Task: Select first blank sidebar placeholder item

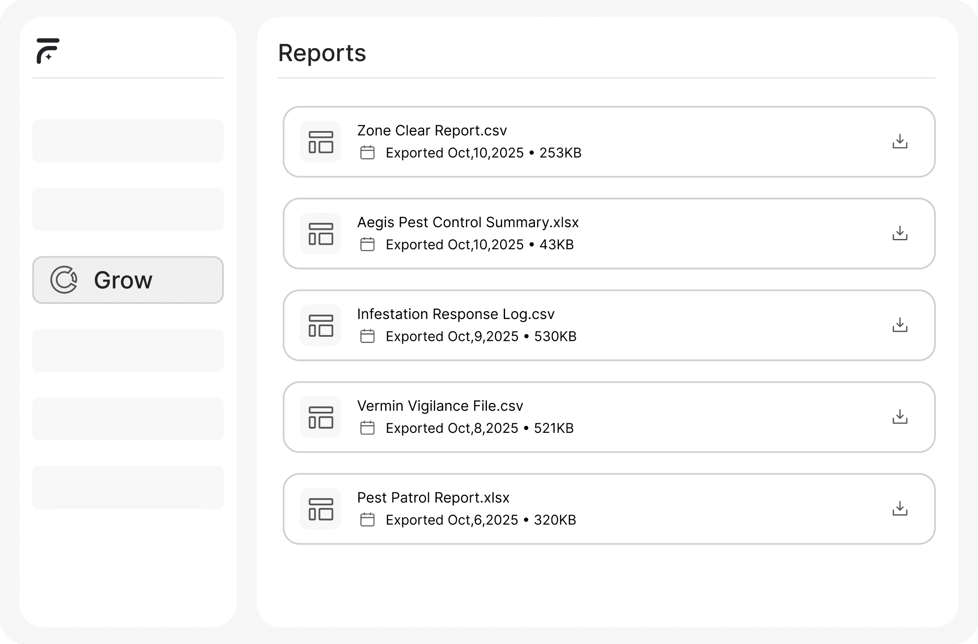Action: 128,141
